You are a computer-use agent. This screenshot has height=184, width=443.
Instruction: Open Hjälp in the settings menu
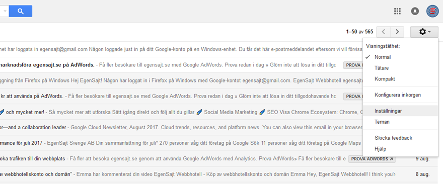pyautogui.click(x=400, y=149)
